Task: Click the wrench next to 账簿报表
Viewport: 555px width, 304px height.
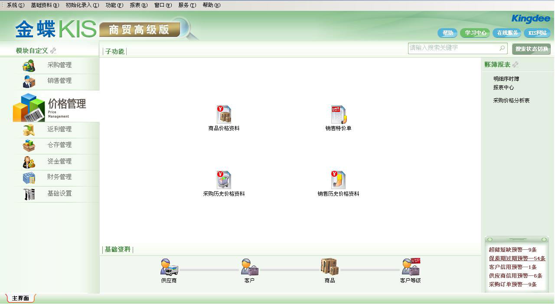Action: click(x=515, y=65)
